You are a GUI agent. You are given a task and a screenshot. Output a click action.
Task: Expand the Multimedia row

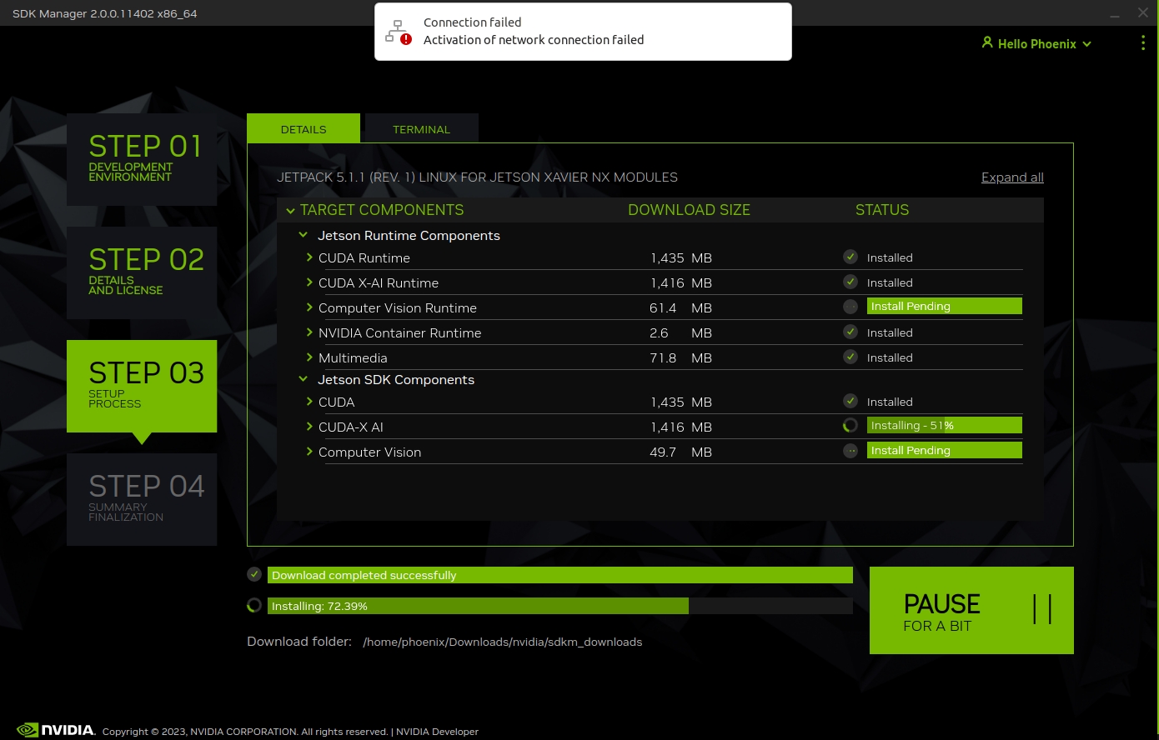click(x=309, y=357)
